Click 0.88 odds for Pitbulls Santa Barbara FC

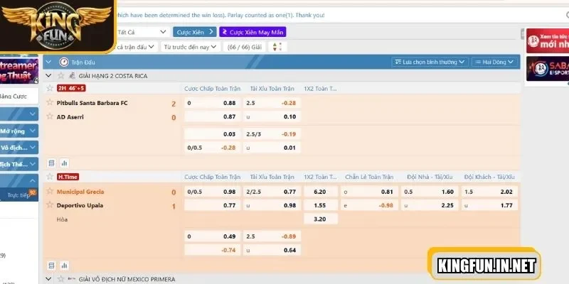(x=229, y=103)
